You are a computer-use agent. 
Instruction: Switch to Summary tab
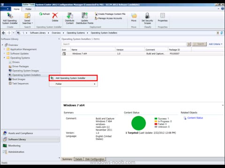[67, 159]
